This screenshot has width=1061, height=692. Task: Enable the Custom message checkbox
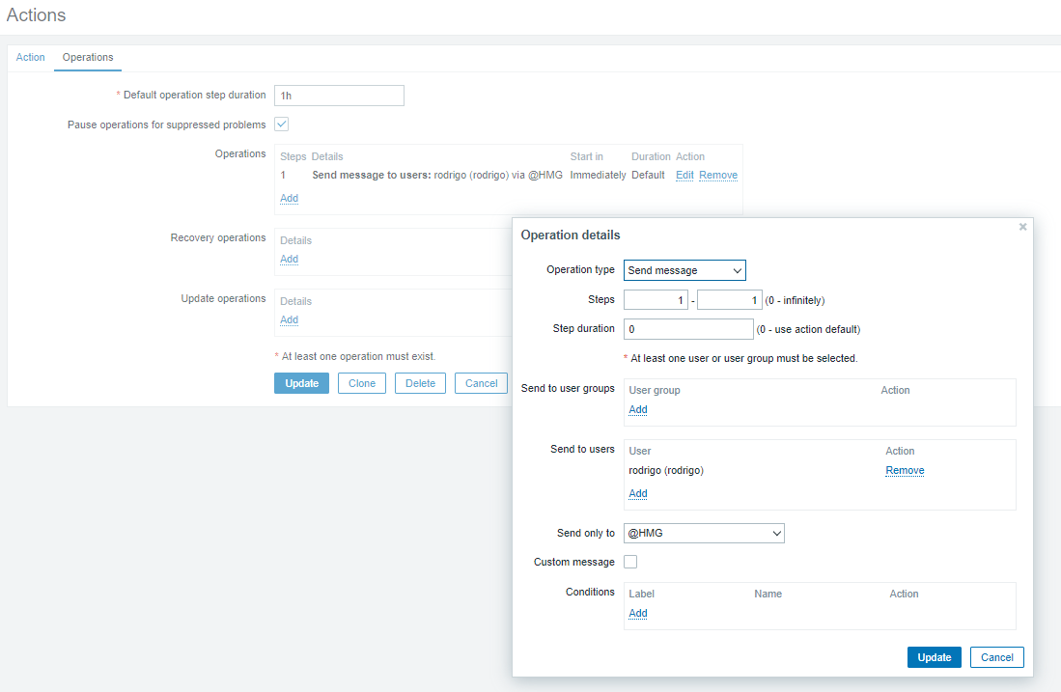pos(630,562)
